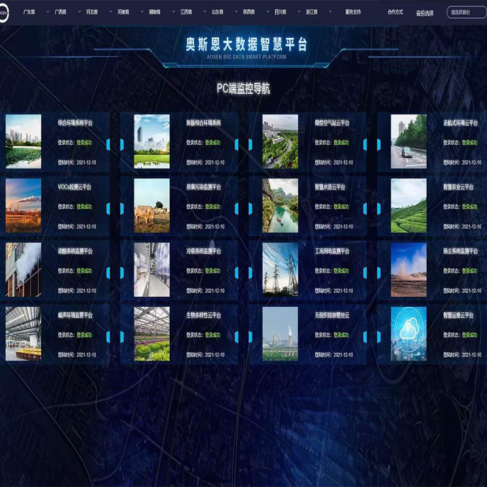Open the 合作方式 menu item

pos(395,12)
